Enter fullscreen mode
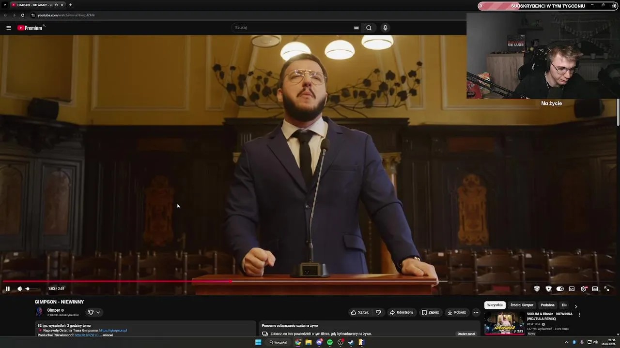The width and height of the screenshot is (620, 348). [606, 289]
